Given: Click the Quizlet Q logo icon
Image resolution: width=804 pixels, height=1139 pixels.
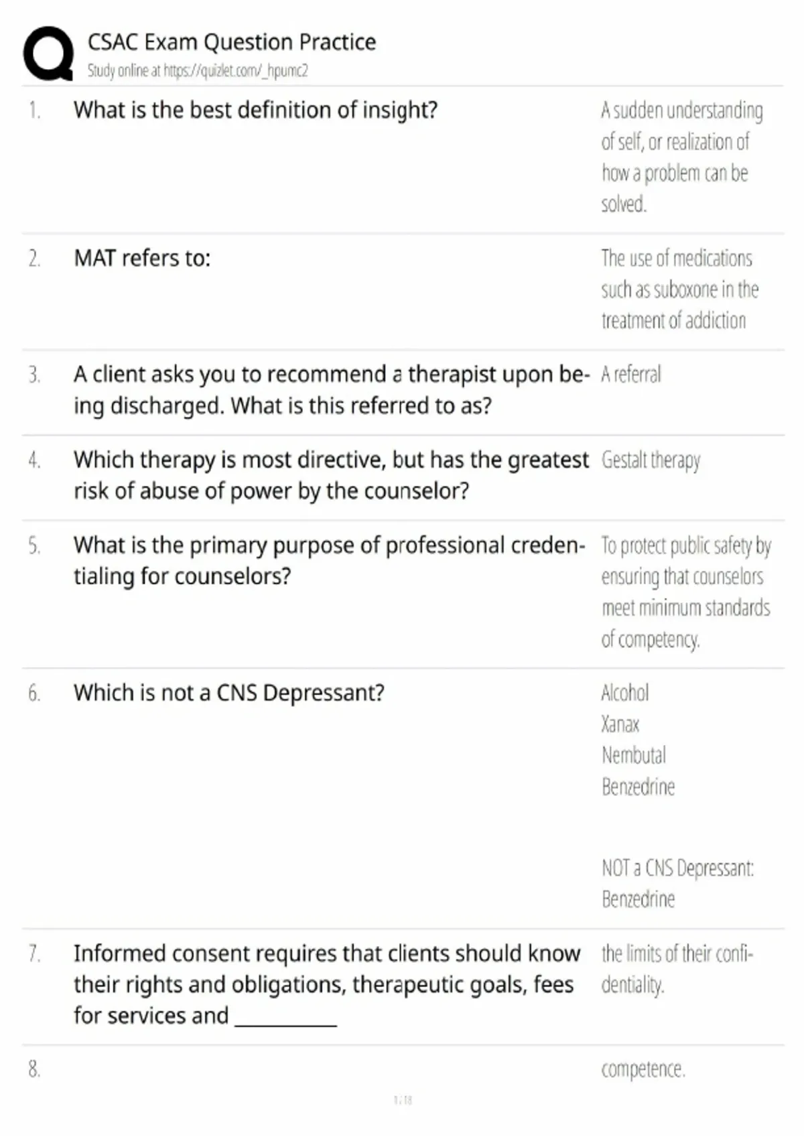Looking at the screenshot, I should [x=48, y=54].
